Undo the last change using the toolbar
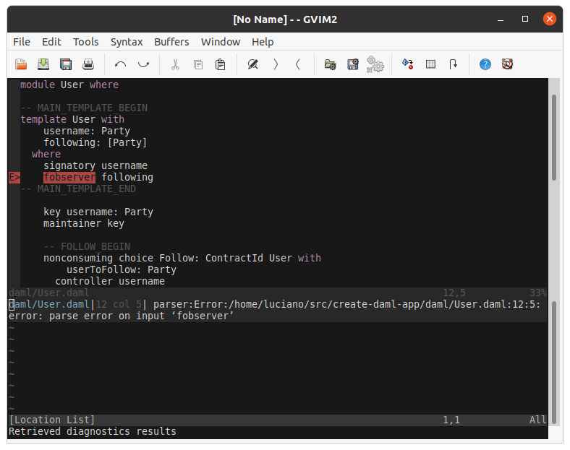 coord(120,64)
